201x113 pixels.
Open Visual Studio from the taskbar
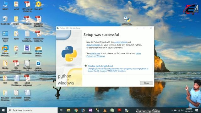pos(90,110)
